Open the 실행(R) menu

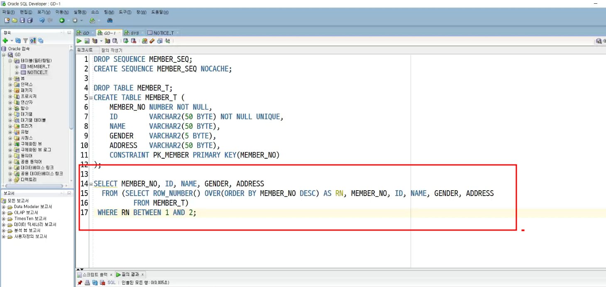(x=80, y=12)
